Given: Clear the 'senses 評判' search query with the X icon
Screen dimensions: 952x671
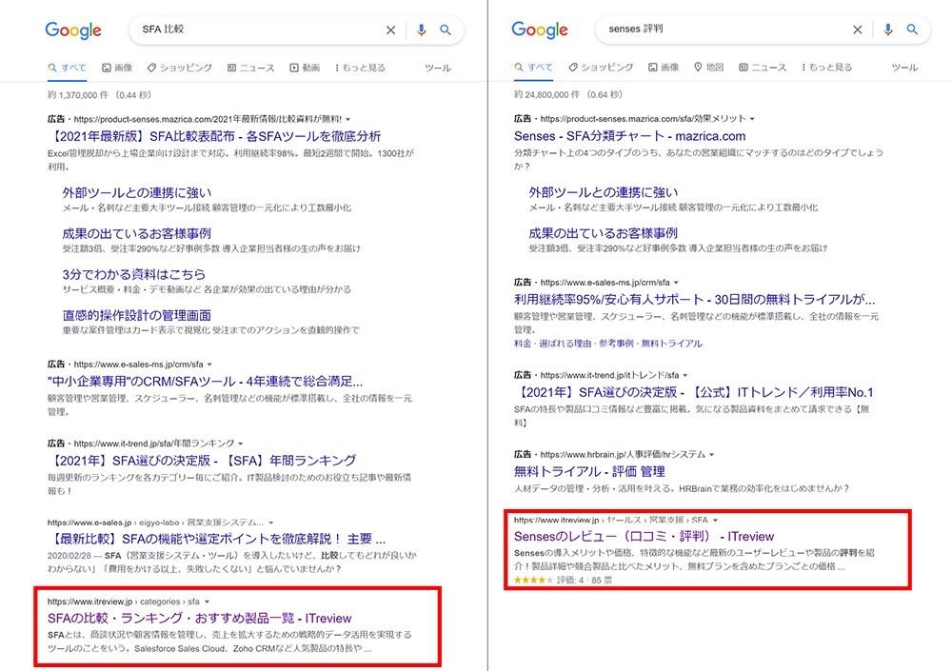Looking at the screenshot, I should click(x=858, y=30).
